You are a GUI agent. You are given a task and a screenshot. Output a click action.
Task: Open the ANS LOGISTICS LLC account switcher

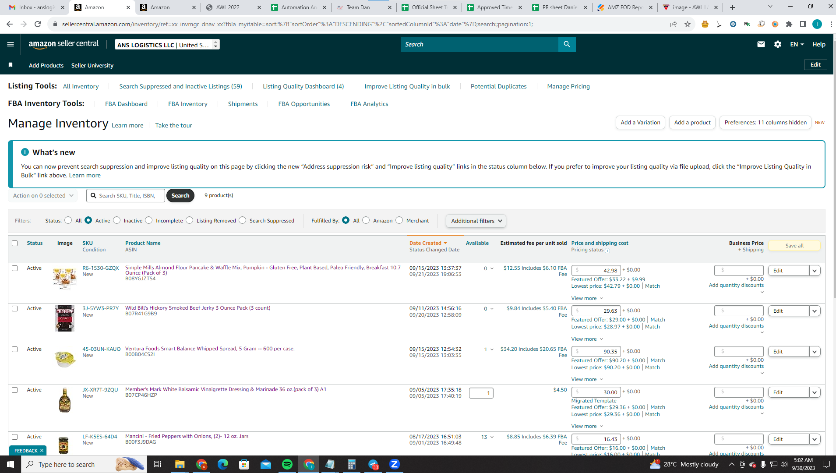coord(167,45)
